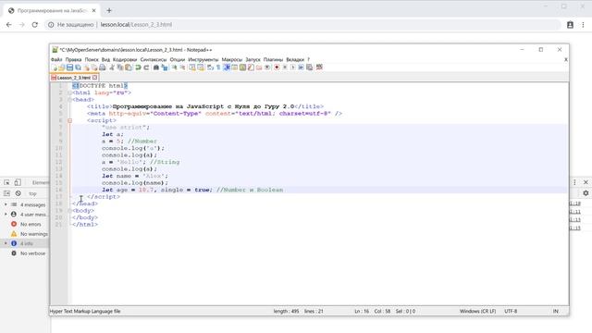Open the top context dropdown in console
The height and width of the screenshot is (333, 592).
click(33, 193)
